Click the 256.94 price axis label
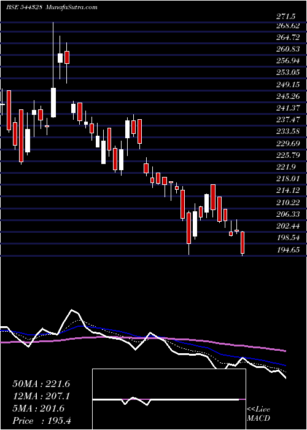Viewport: 307px width, 430px height. 288,61
